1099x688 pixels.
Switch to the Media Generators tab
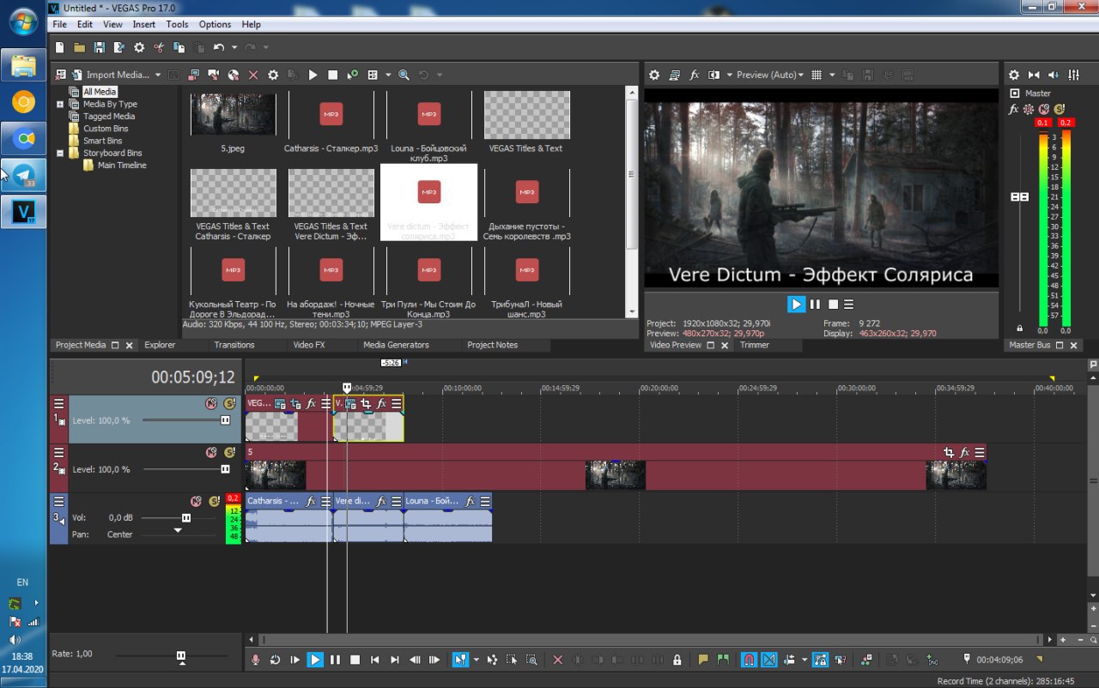(x=396, y=345)
